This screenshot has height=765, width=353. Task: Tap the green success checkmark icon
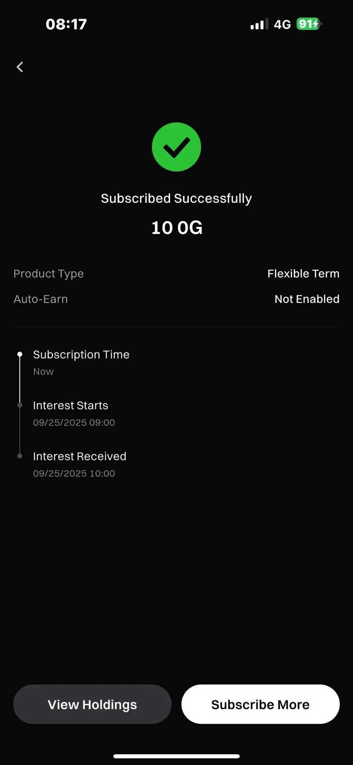point(176,147)
